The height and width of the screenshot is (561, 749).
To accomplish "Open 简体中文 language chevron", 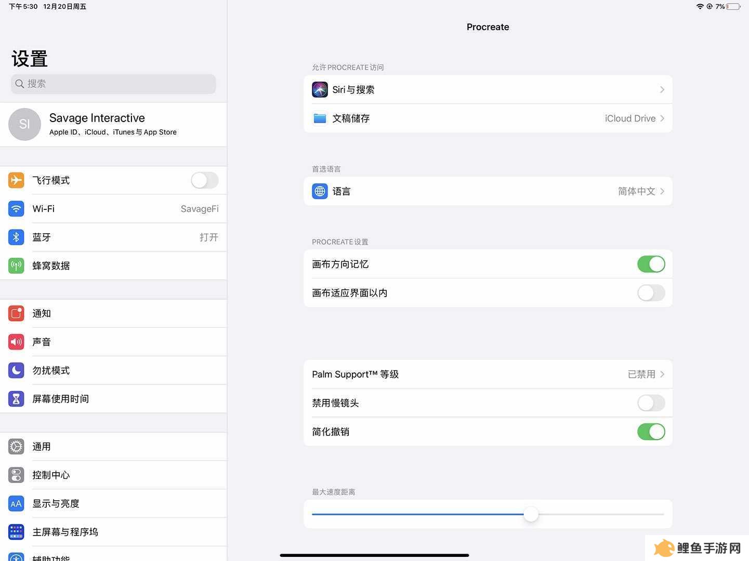I will pos(662,192).
